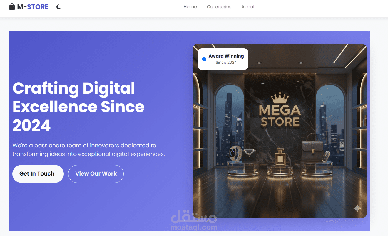Open the About page link

(248, 7)
